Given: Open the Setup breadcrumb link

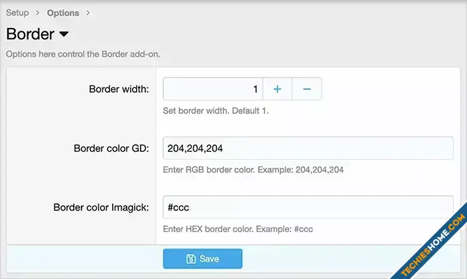Looking at the screenshot, I should point(17,13).
